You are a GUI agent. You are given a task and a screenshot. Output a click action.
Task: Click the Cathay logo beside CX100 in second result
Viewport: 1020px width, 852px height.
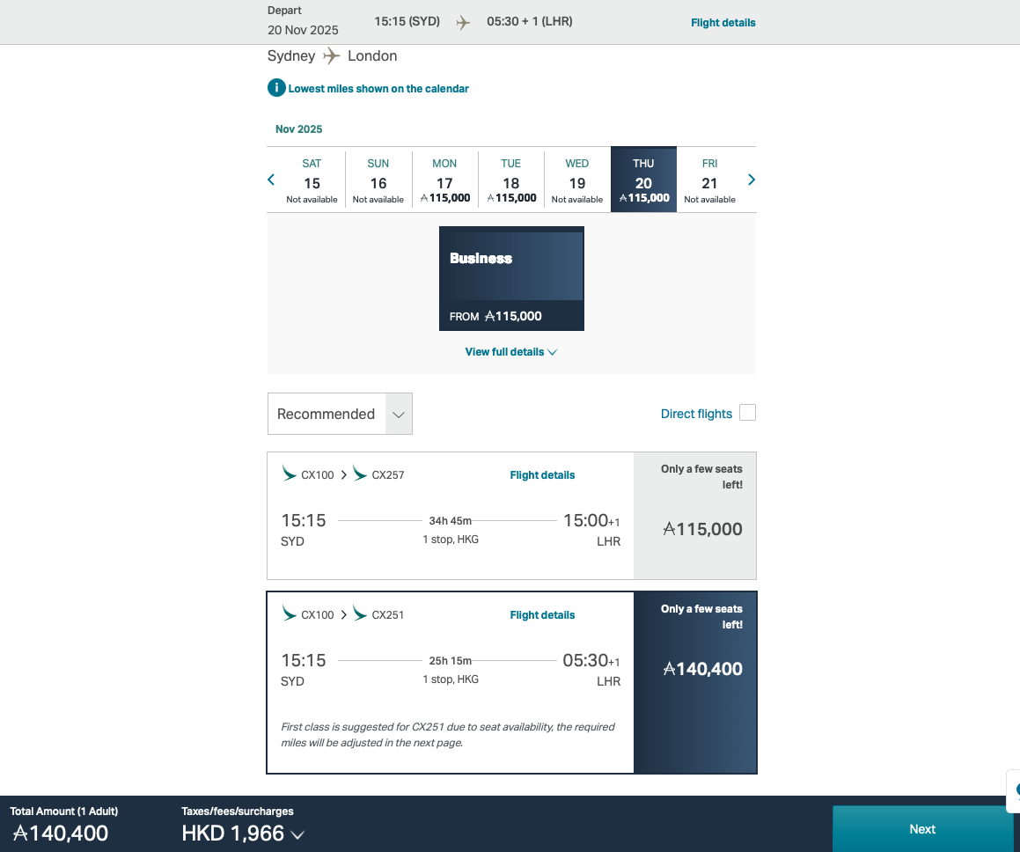pos(289,613)
